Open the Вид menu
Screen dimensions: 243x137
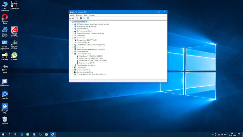[x=85, y=15]
